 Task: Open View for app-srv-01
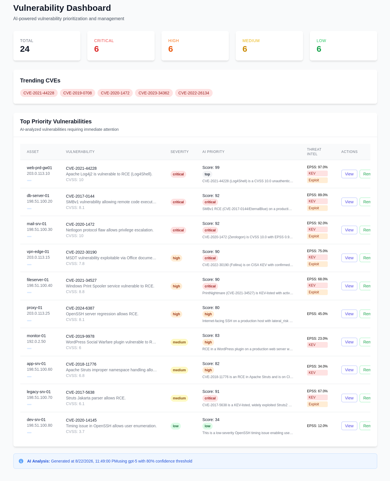pyautogui.click(x=349, y=370)
